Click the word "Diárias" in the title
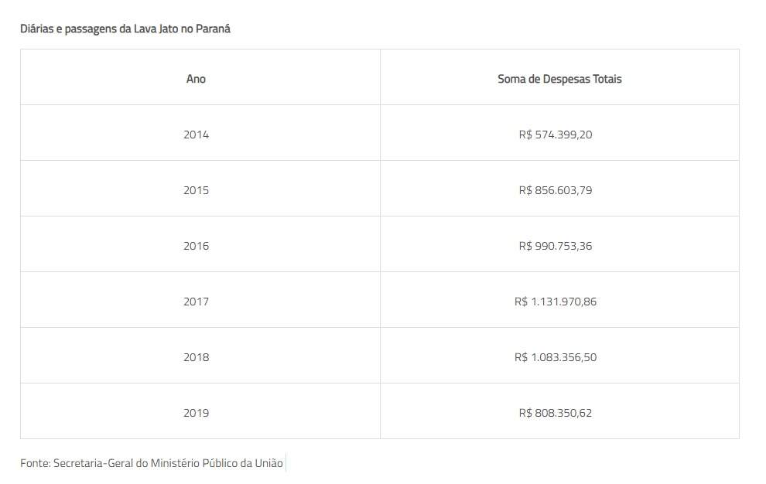Viewport: 766px width, 484px height. tap(36, 29)
